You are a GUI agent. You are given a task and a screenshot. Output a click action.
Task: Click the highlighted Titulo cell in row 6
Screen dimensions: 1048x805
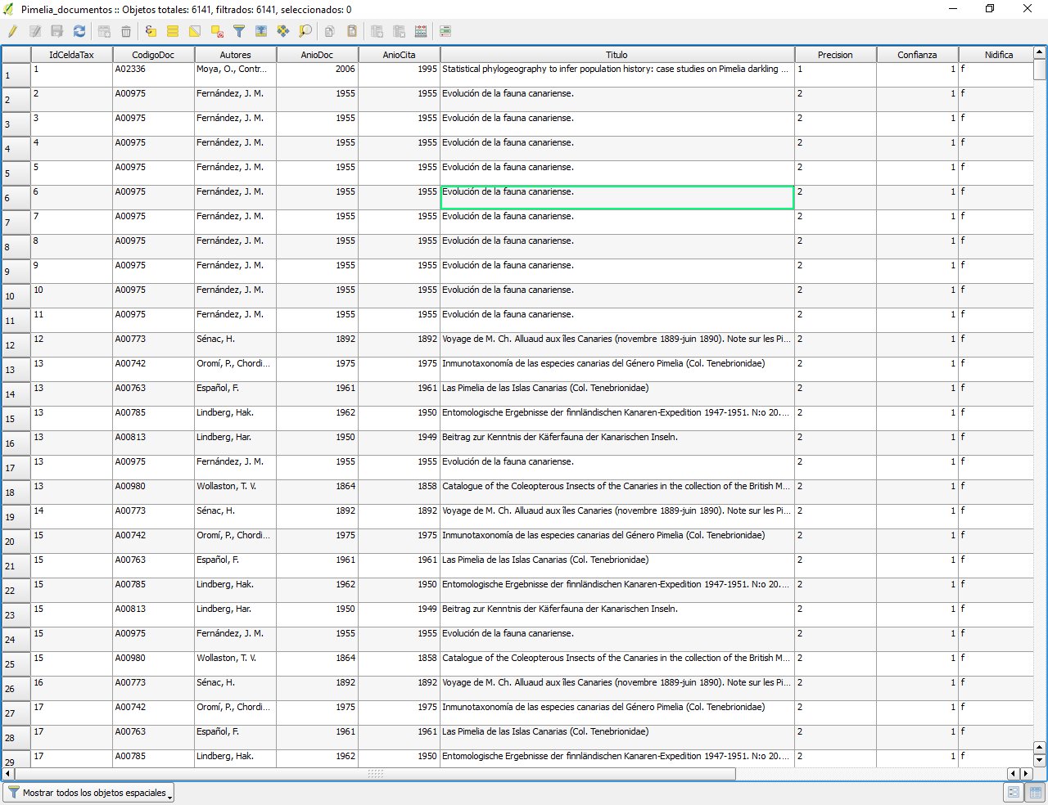(x=617, y=198)
